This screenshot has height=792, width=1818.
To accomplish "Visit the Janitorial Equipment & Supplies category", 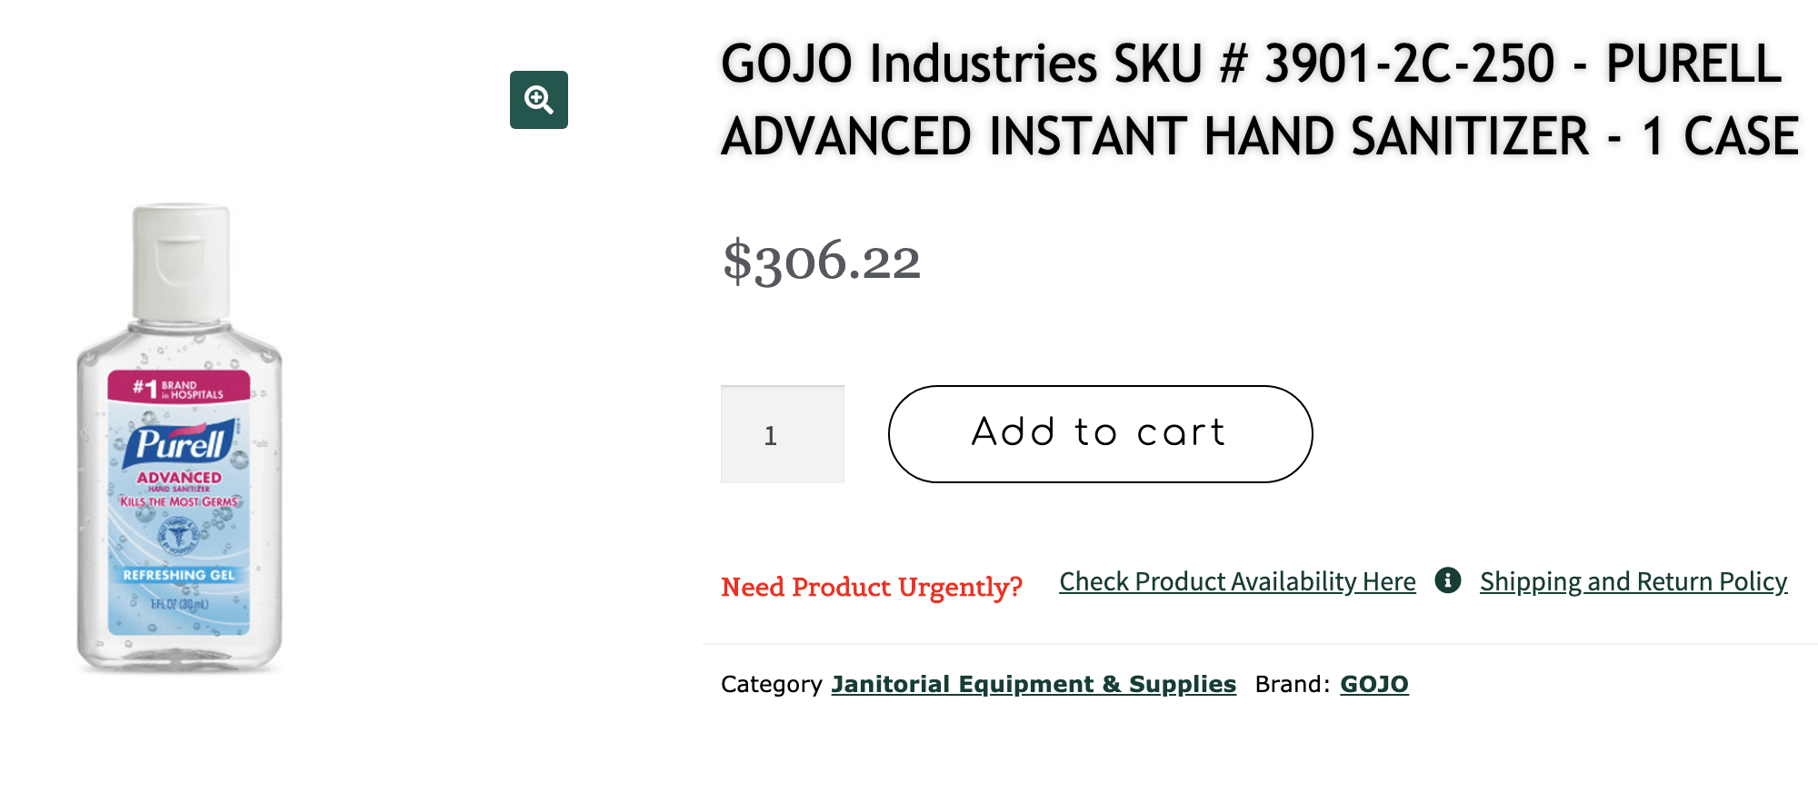I will pyautogui.click(x=1034, y=684).
